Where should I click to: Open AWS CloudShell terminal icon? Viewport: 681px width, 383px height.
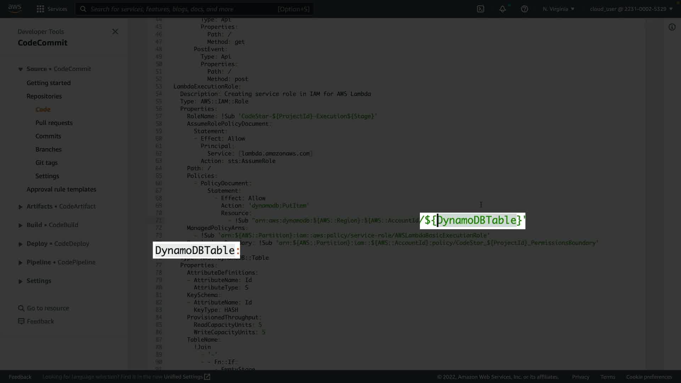click(x=481, y=9)
